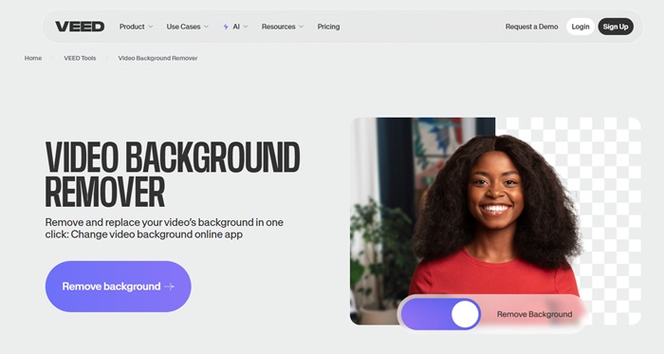664x354 pixels.
Task: Open the Resources menu
Action: [x=278, y=27]
